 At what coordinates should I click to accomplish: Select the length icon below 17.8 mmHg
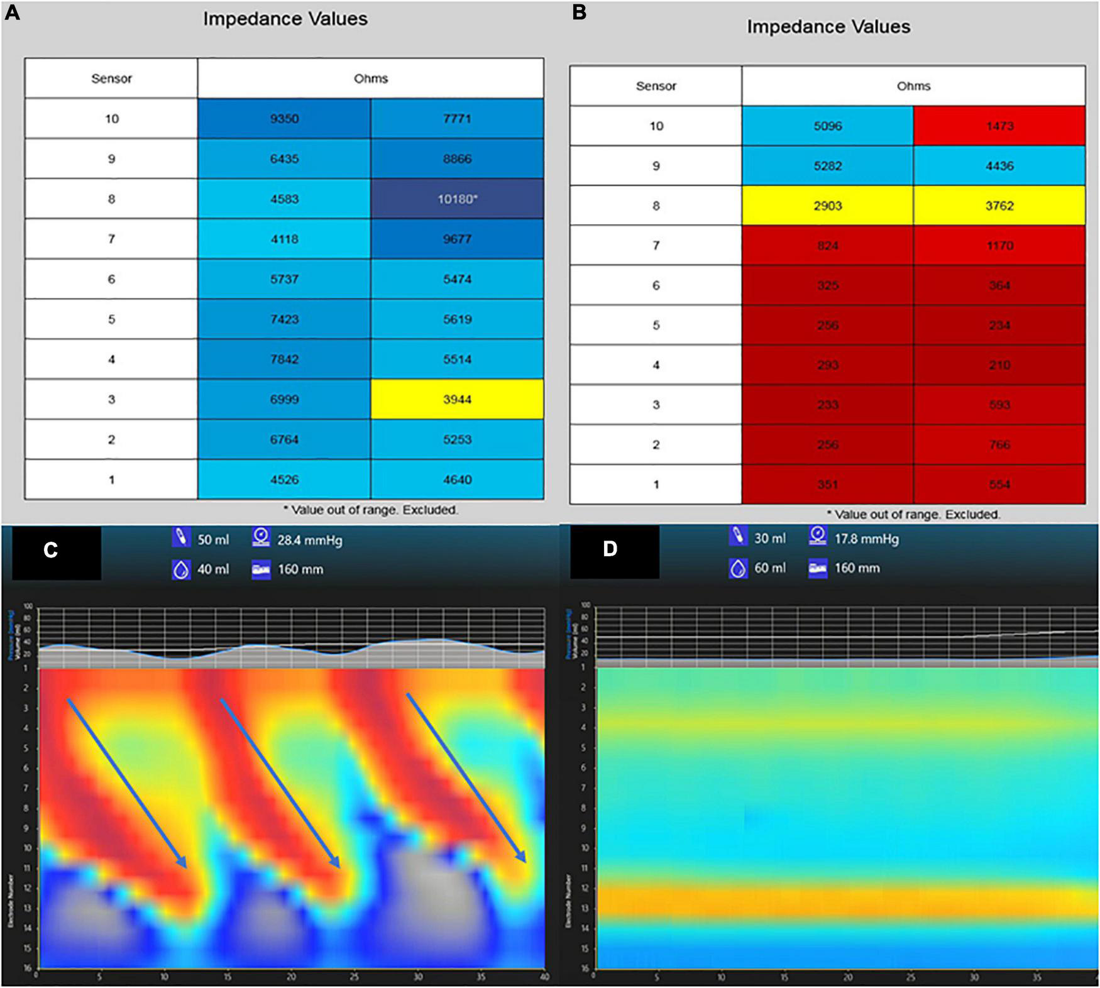coord(817,568)
